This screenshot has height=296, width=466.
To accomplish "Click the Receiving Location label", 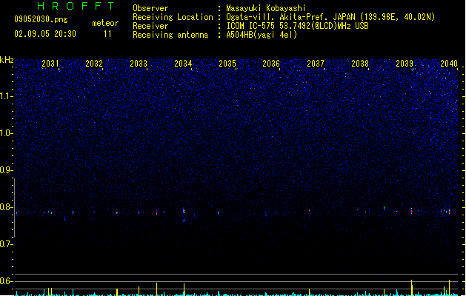I will coord(173,17).
